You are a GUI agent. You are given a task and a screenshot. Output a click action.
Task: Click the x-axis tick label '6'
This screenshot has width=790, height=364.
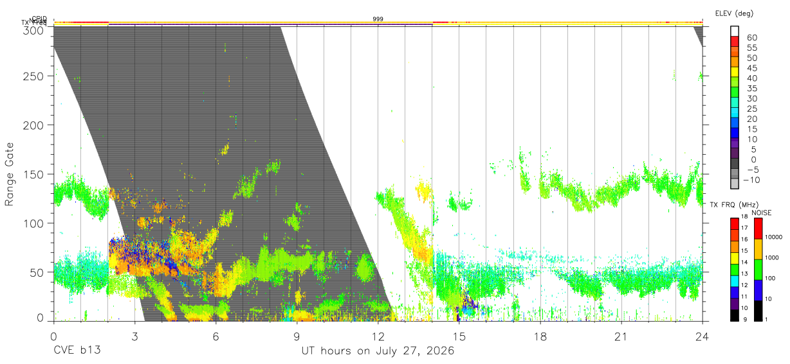[216, 336]
